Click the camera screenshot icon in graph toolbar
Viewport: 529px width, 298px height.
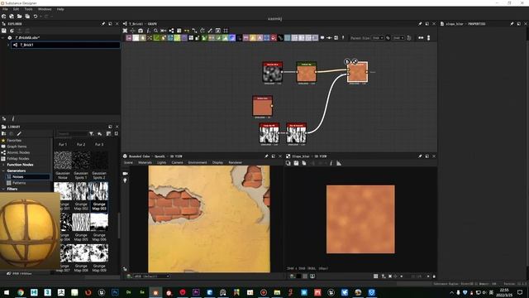pyautogui.click(x=141, y=31)
